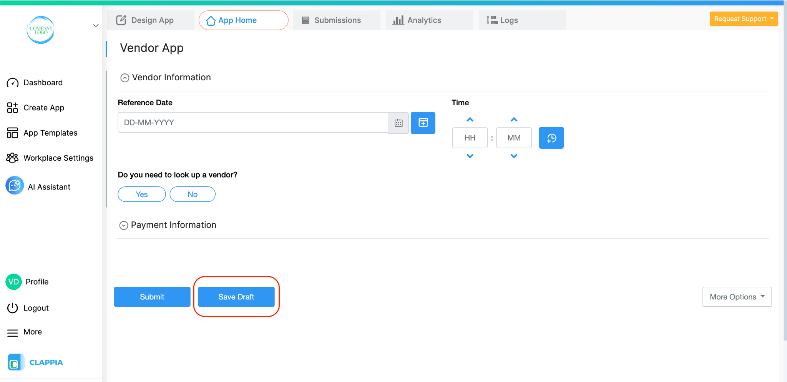Open the Analytics tab

click(424, 20)
